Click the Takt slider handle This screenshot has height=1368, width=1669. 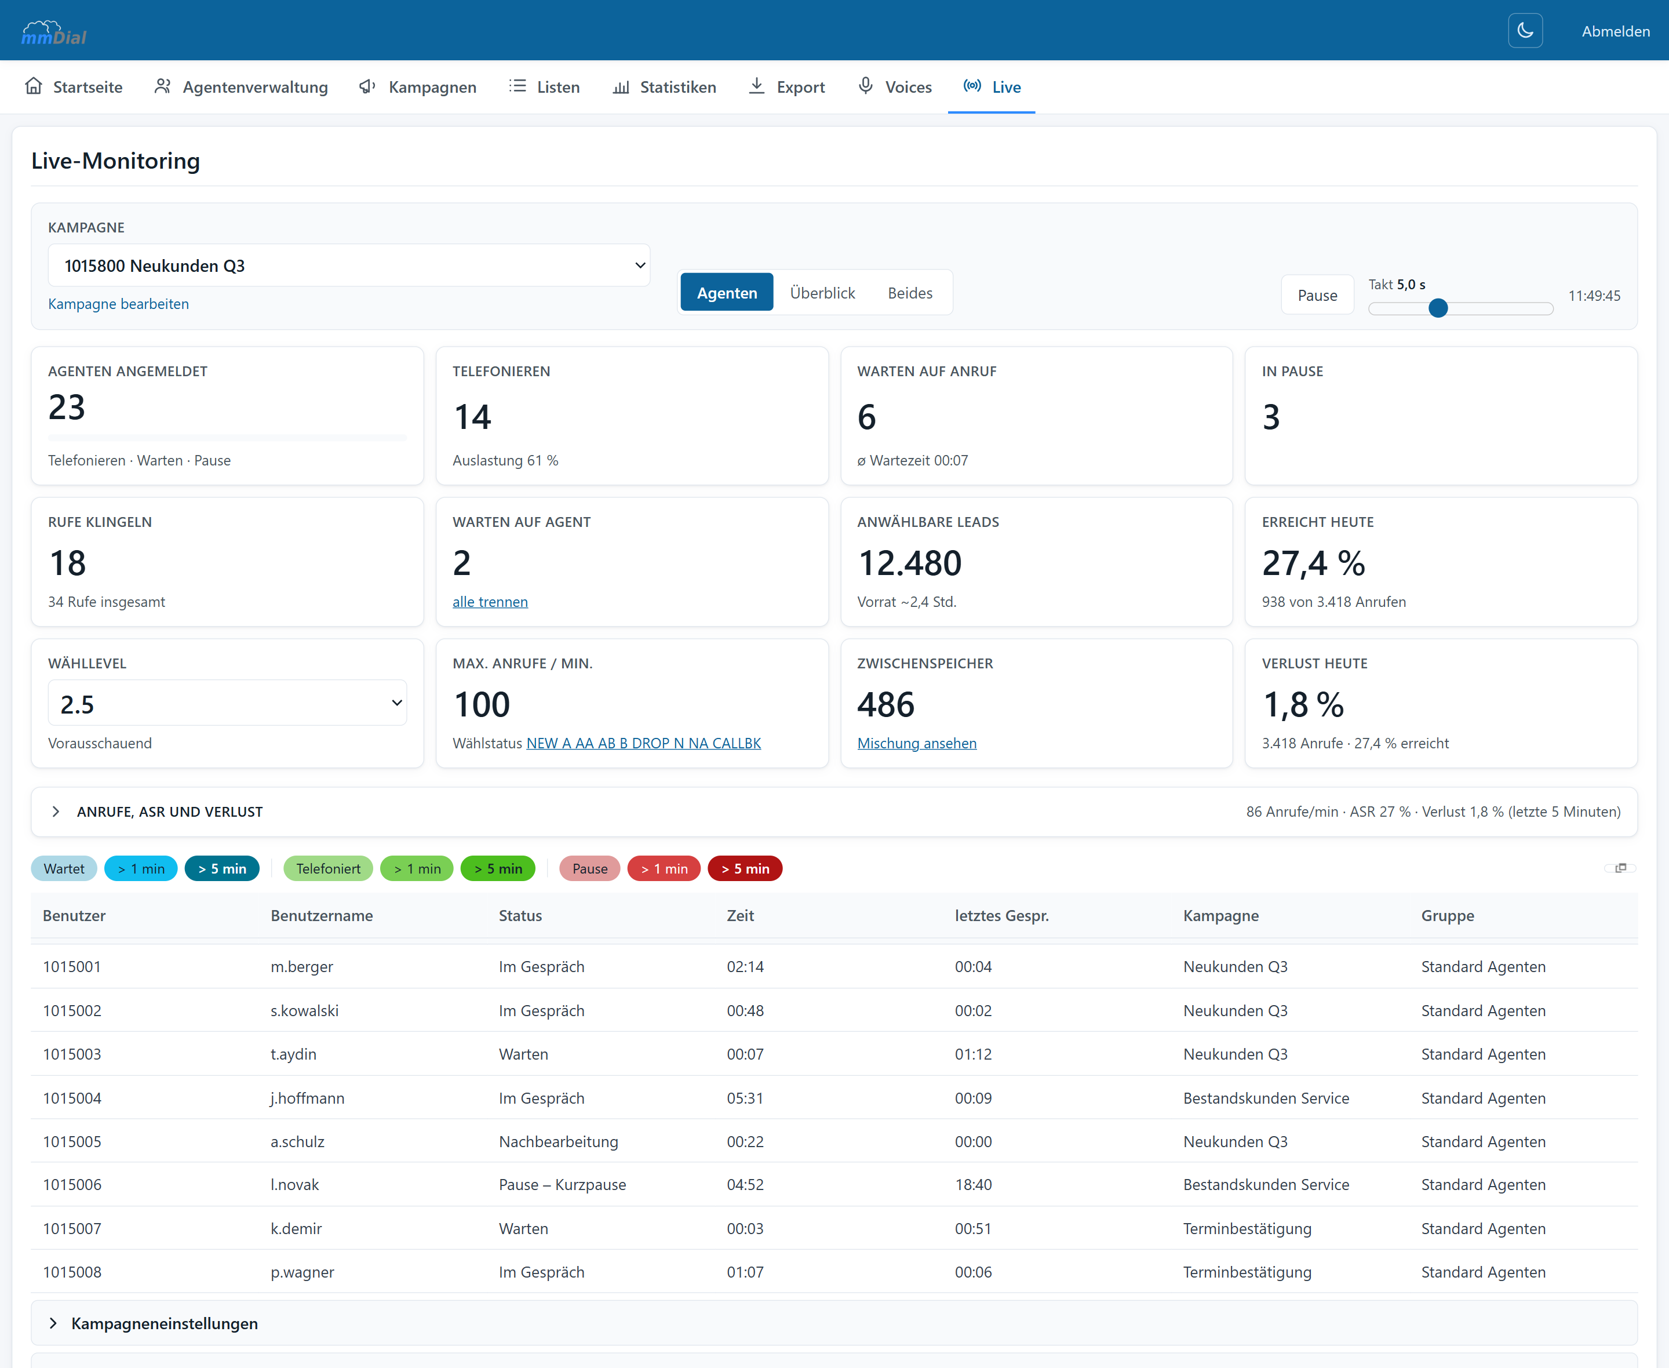1437,308
